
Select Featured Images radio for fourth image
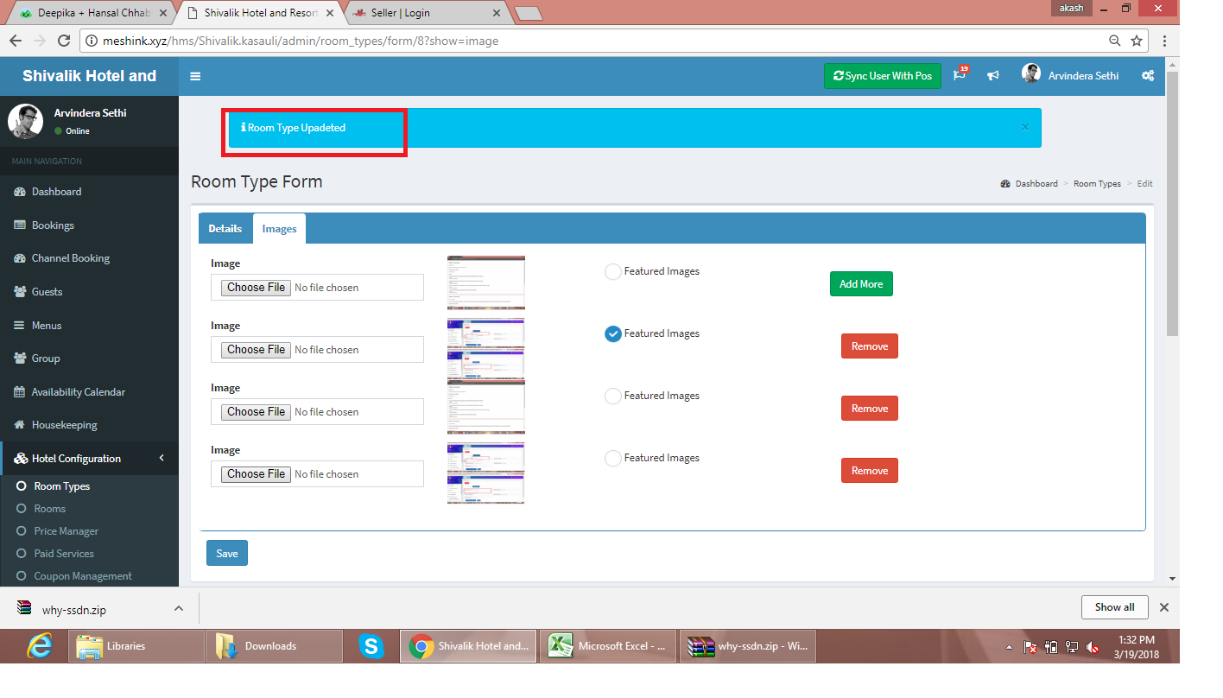pos(613,458)
